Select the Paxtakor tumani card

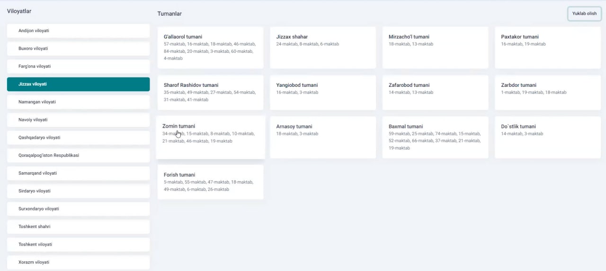[548, 48]
